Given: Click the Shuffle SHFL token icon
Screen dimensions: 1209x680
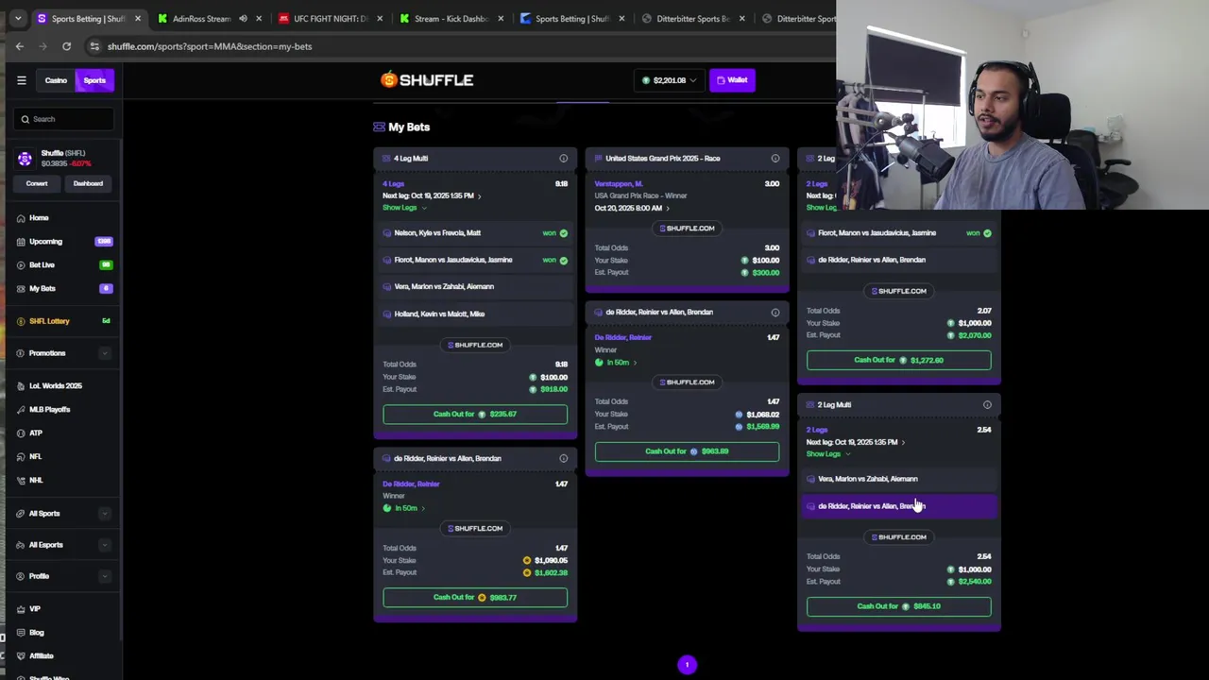Looking at the screenshot, I should point(25,158).
